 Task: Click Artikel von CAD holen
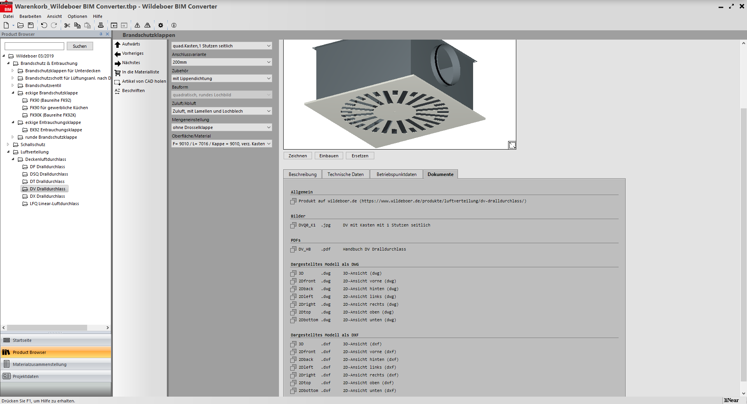tap(140, 82)
